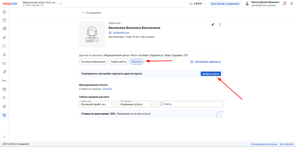Open the three-dot employee actions menu

pos(220,24)
